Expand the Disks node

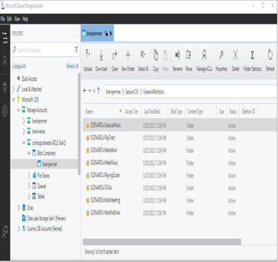pyautogui.click(x=19, y=208)
